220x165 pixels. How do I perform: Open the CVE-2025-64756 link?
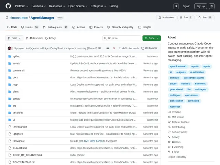click(93, 141)
